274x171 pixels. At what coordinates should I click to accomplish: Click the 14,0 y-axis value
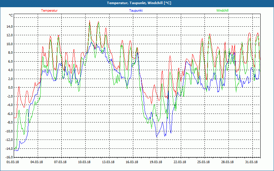[x=10, y=27]
